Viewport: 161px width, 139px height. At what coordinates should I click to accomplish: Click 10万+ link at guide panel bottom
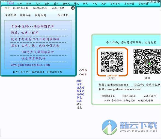[16, 72]
